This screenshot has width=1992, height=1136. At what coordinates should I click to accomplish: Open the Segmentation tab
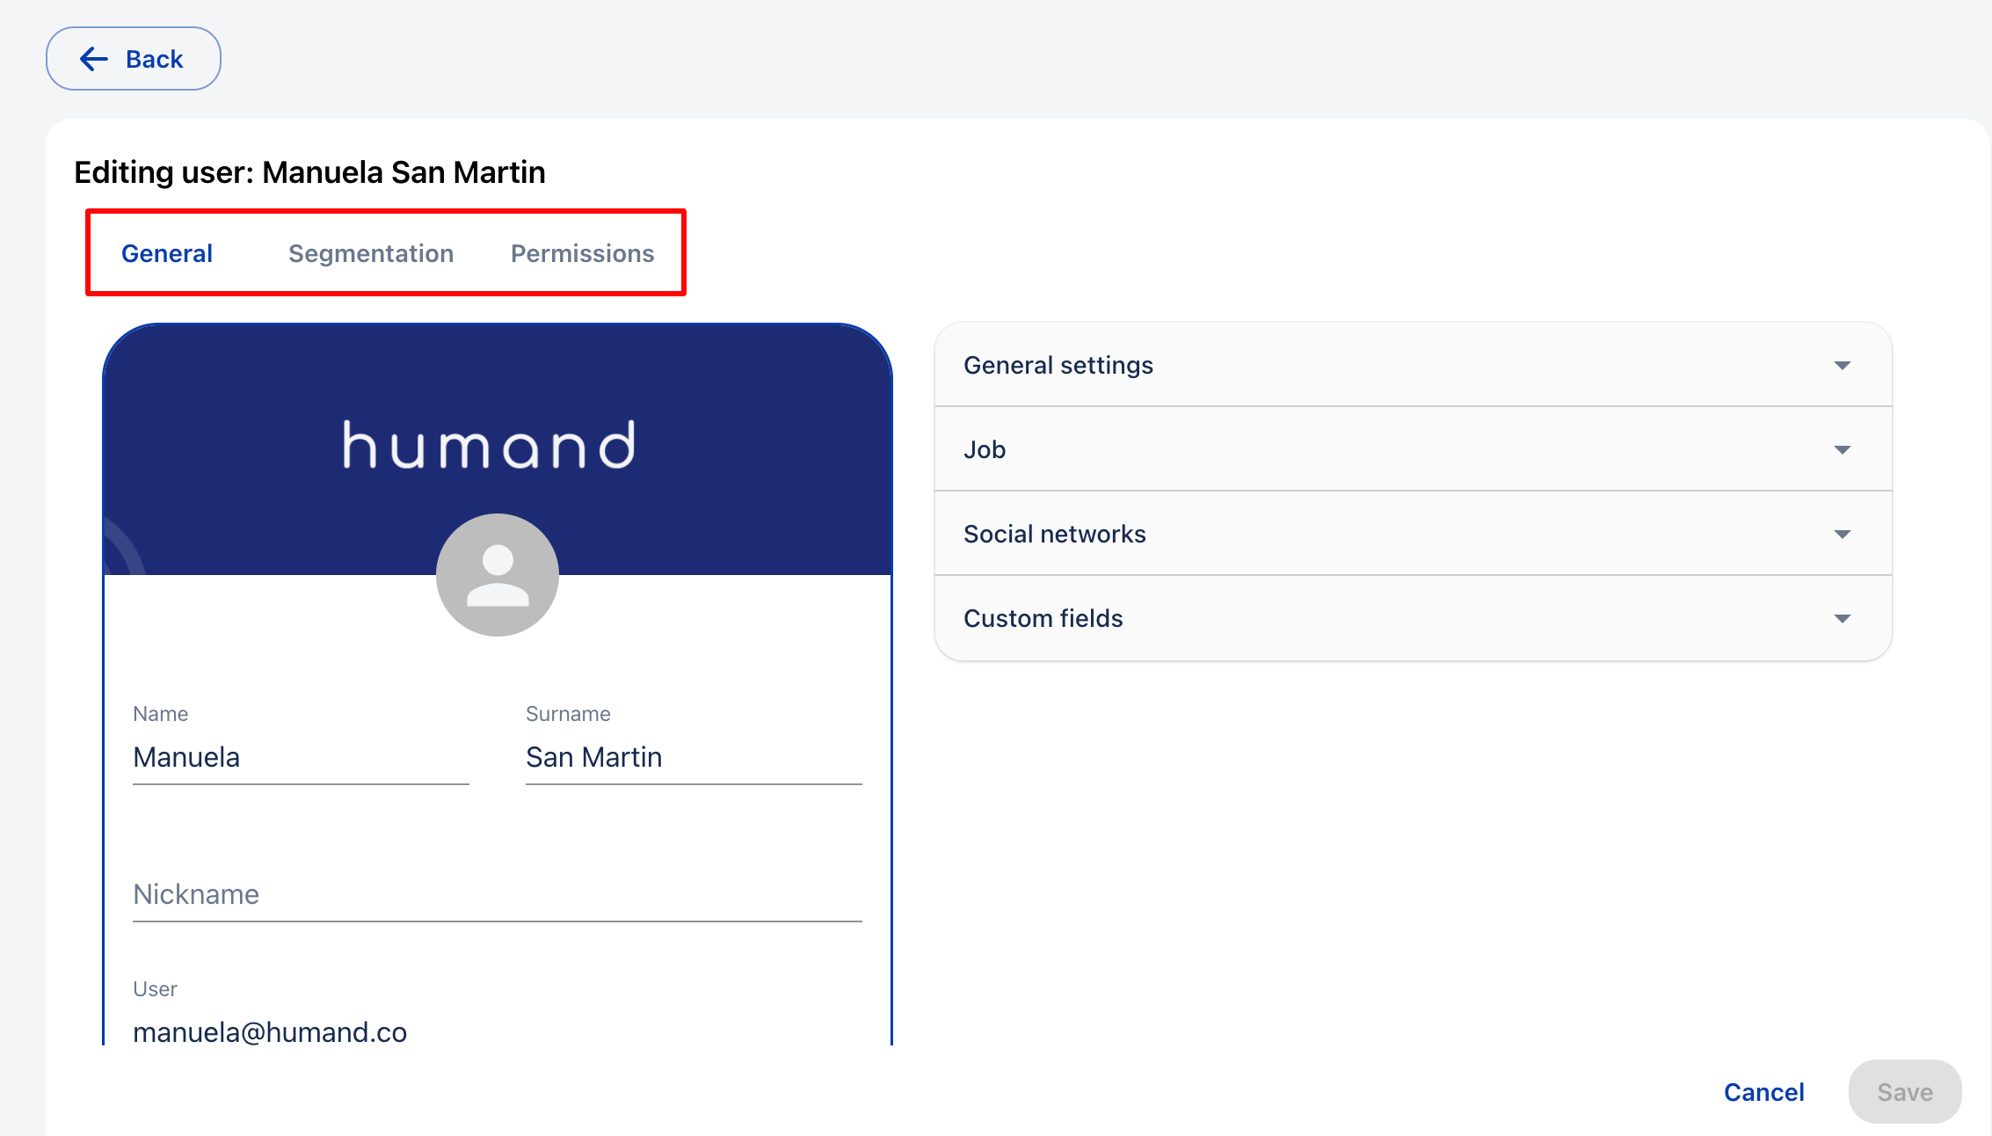(371, 253)
